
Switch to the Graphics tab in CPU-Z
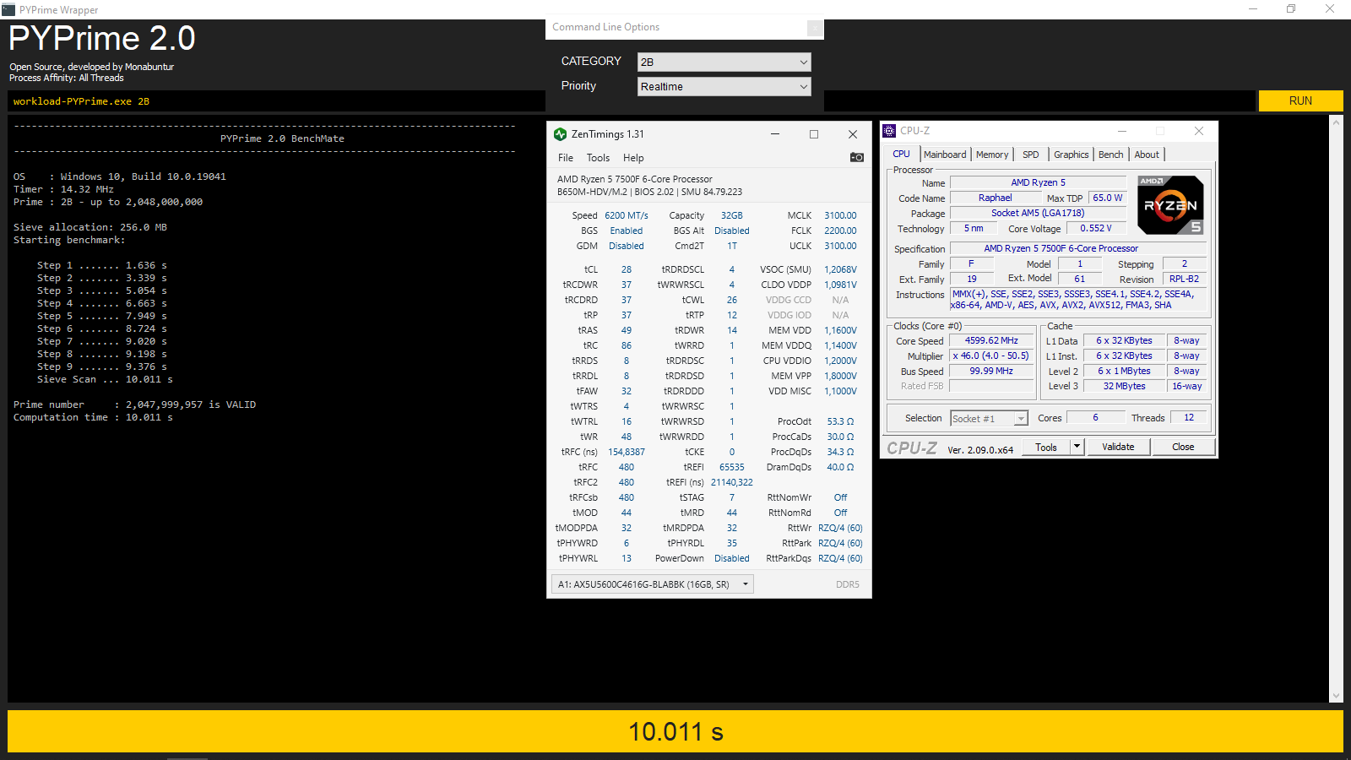tap(1072, 155)
